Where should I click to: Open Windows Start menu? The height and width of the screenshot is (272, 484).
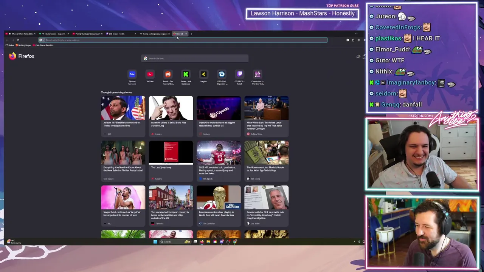click(x=155, y=242)
